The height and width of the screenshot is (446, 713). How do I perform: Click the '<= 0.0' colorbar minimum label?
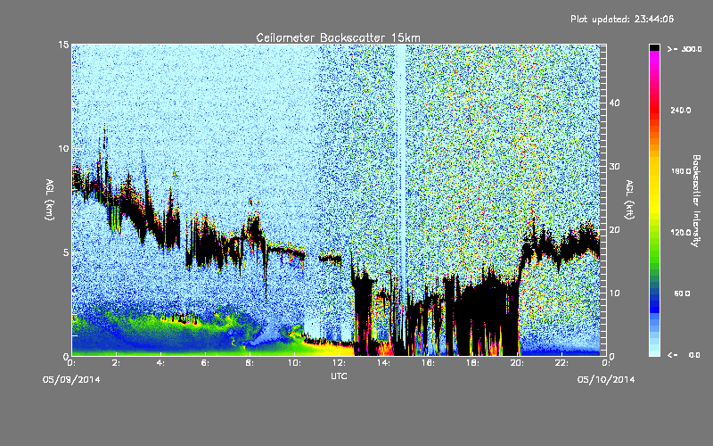coord(684,355)
